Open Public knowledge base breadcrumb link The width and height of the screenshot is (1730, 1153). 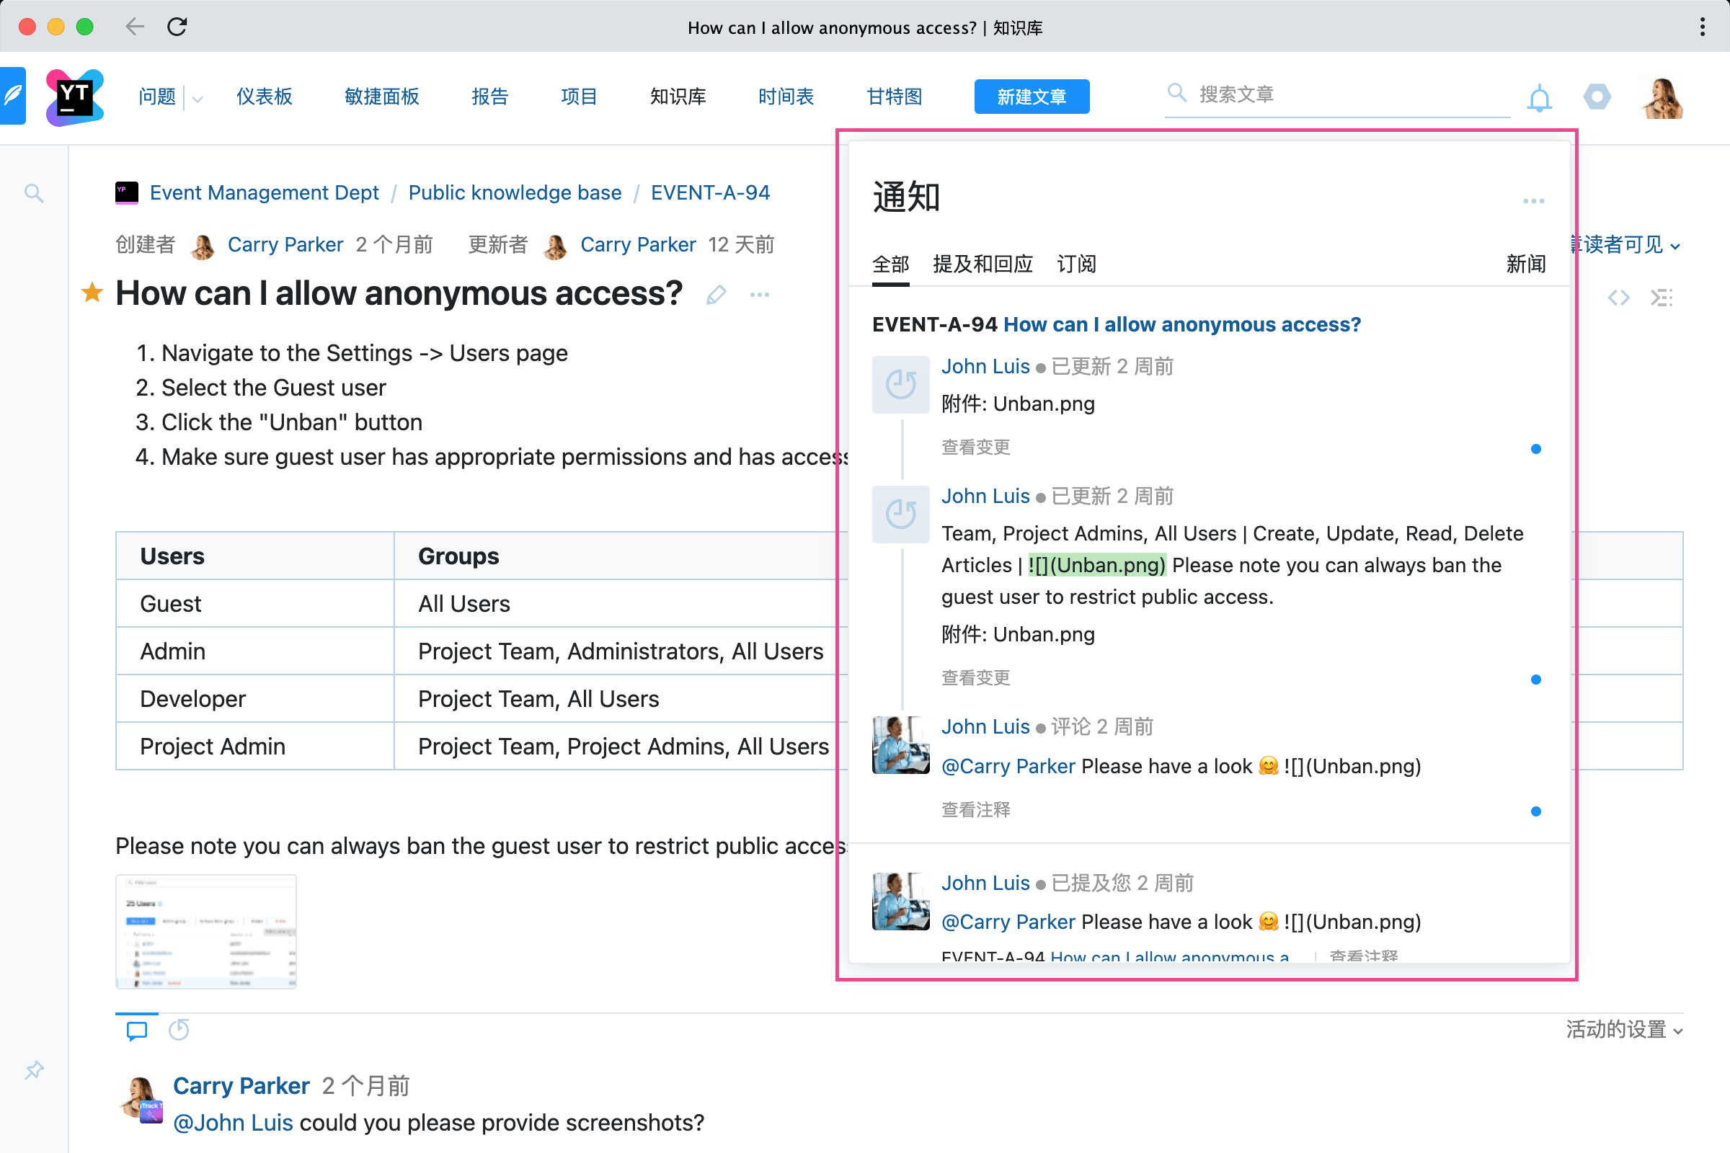coord(514,192)
